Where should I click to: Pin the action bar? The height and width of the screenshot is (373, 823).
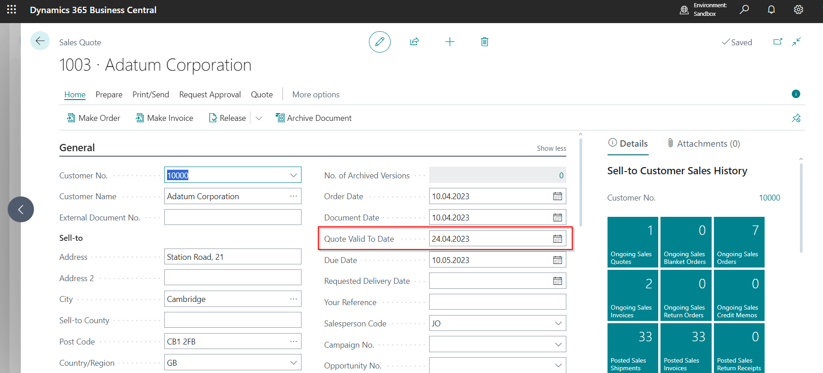point(796,118)
